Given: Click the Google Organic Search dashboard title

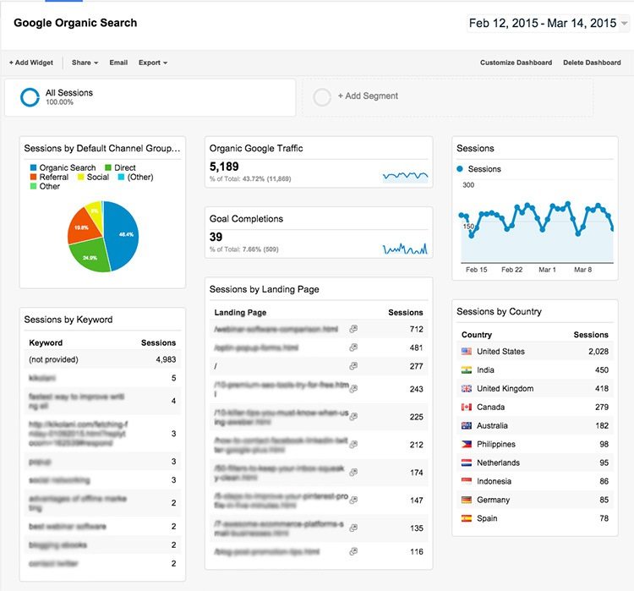Looking at the screenshot, I should (x=75, y=23).
